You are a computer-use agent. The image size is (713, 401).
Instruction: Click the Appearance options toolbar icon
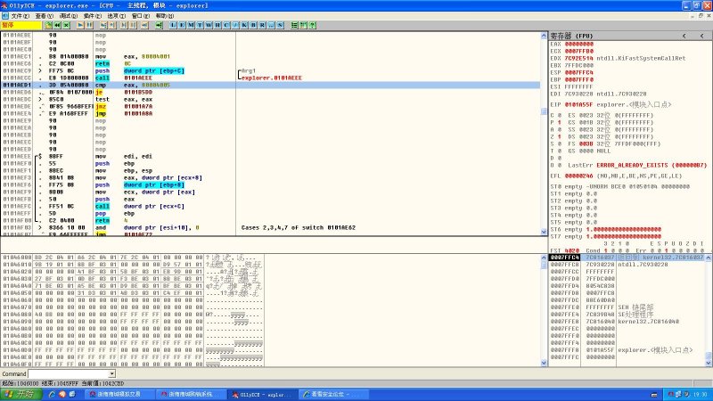(303, 25)
